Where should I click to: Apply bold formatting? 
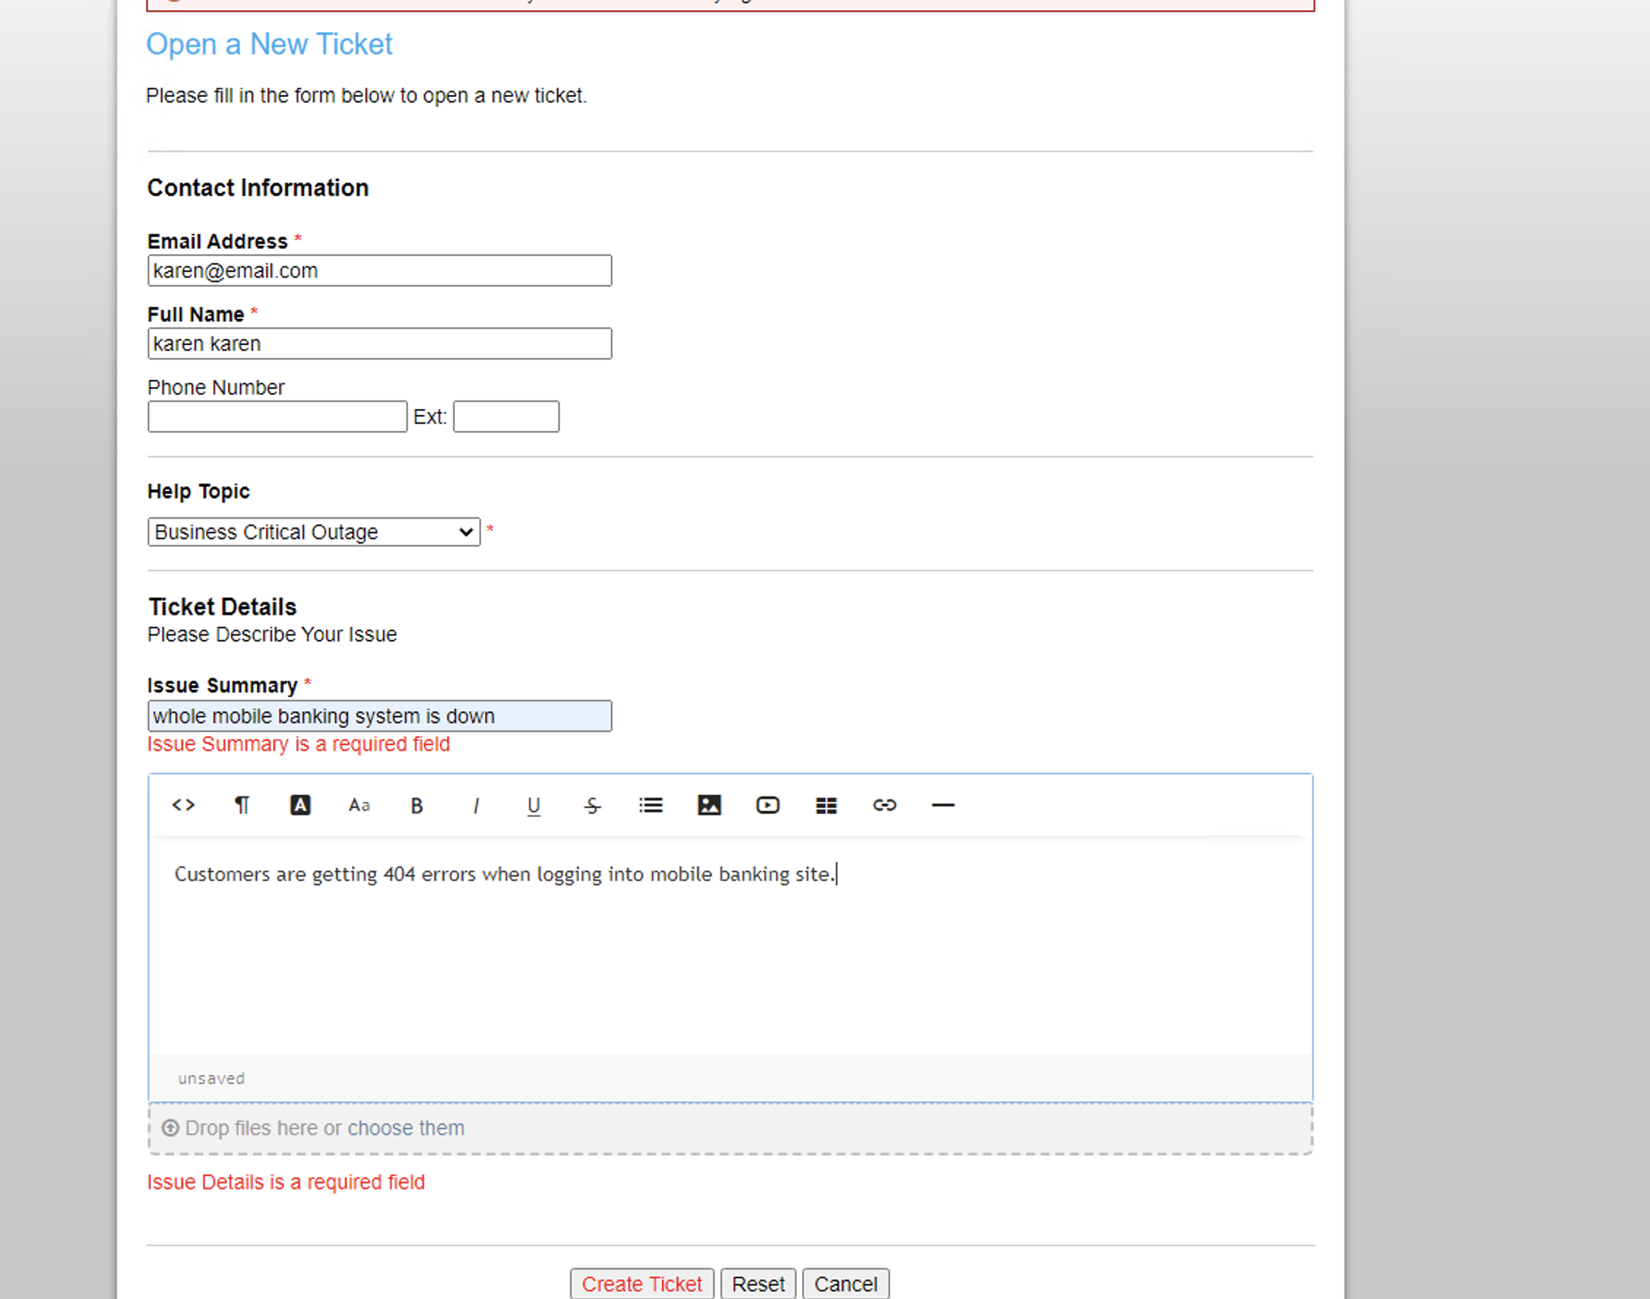click(417, 805)
